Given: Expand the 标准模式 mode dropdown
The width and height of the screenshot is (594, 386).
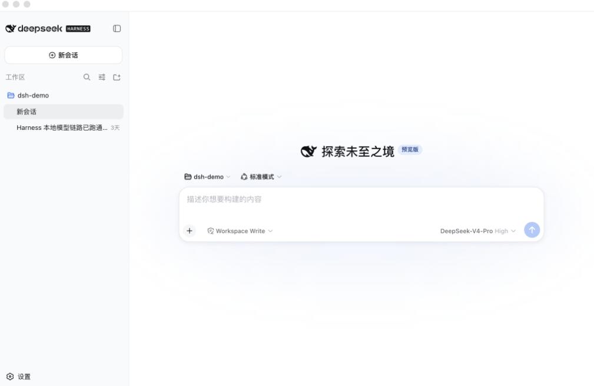Looking at the screenshot, I should (x=261, y=177).
